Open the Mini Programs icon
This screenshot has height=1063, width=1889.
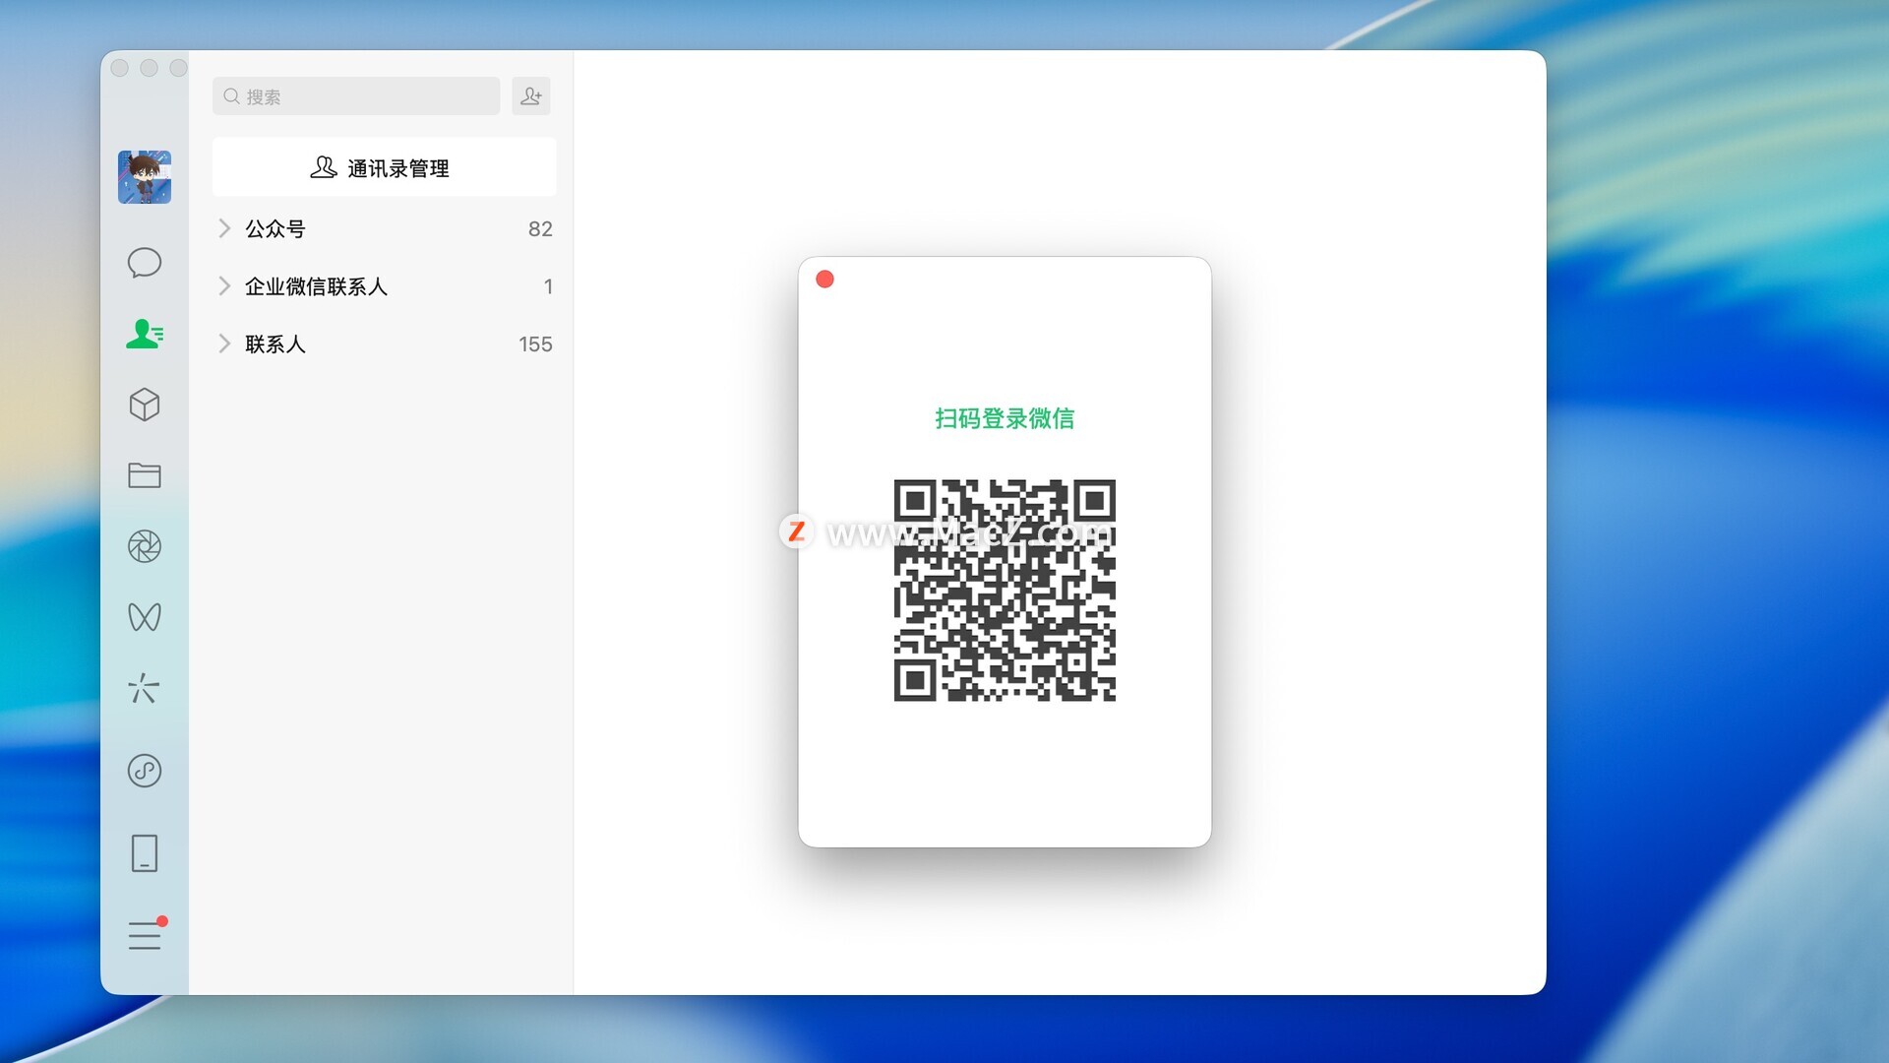point(145,771)
